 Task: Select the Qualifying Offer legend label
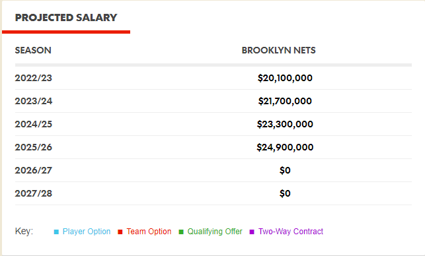215,232
